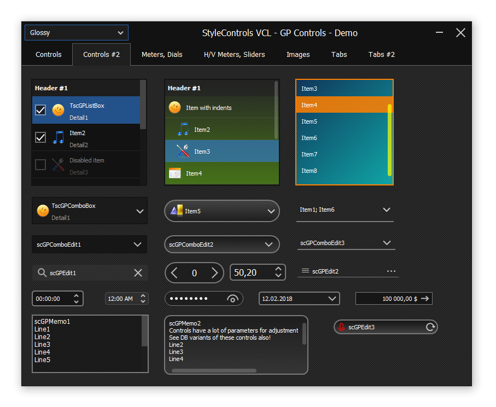This screenshot has width=496, height=407.
Task: Click the music note icon beside Detail2
Action: click(x=58, y=137)
